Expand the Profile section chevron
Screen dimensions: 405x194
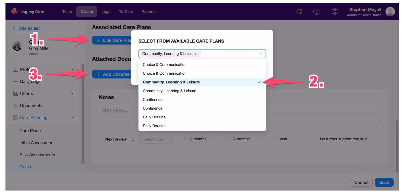(73, 69)
